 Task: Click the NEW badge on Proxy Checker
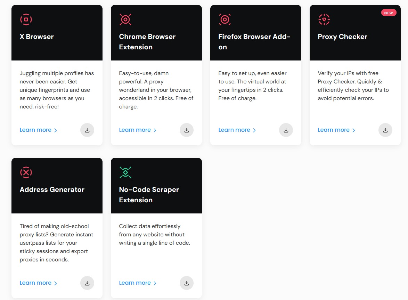389,13
